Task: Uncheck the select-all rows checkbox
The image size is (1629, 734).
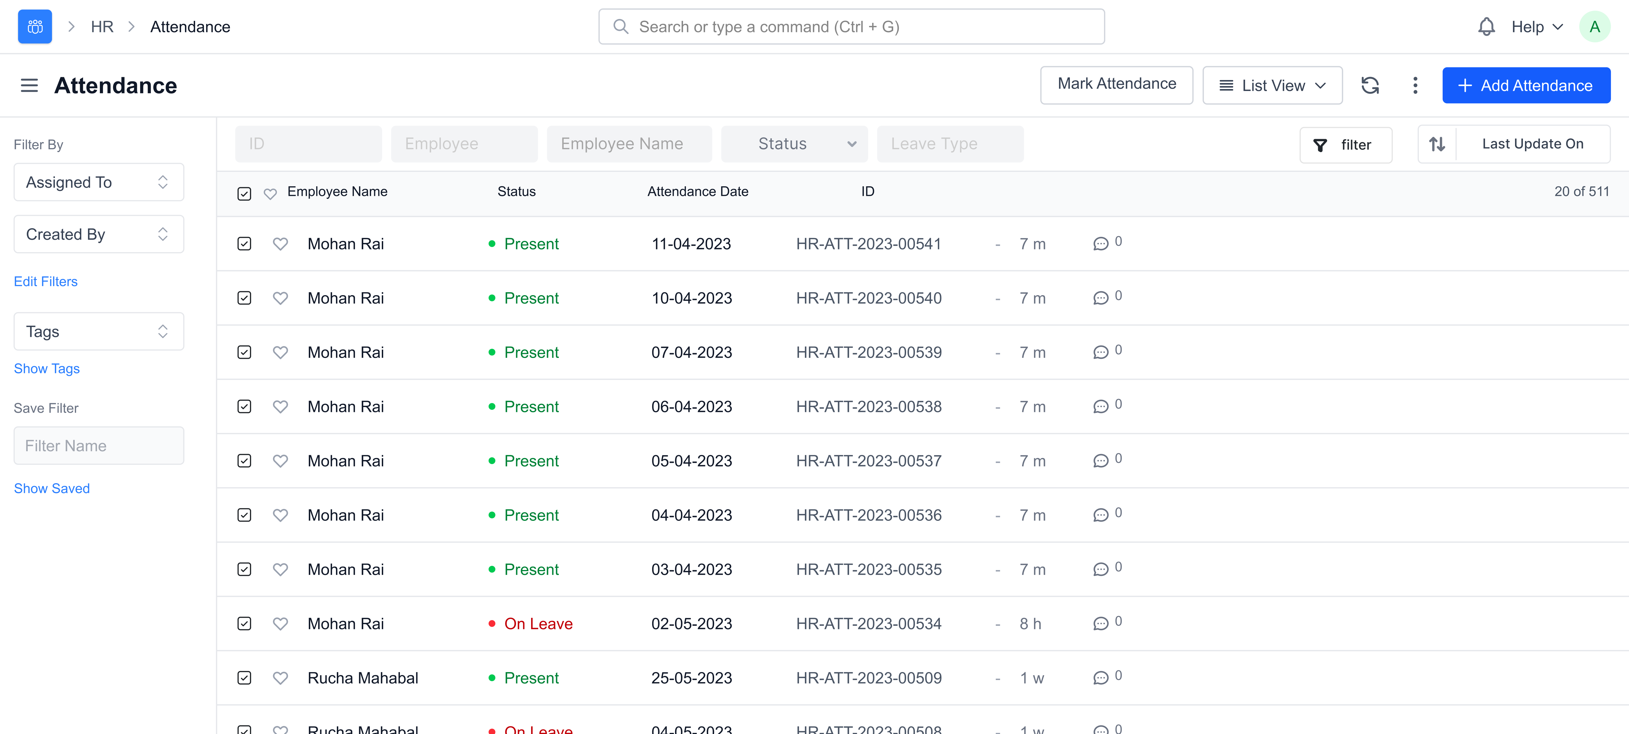Action: [x=244, y=193]
